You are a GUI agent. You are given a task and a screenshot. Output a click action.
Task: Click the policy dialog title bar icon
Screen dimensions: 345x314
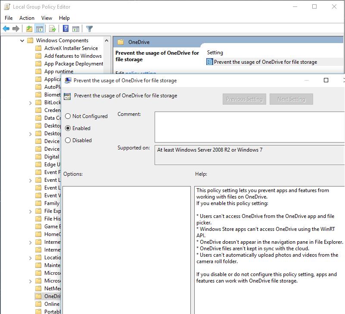(68, 81)
